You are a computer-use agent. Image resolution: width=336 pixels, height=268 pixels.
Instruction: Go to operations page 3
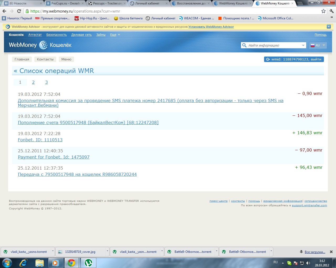tap(46, 82)
